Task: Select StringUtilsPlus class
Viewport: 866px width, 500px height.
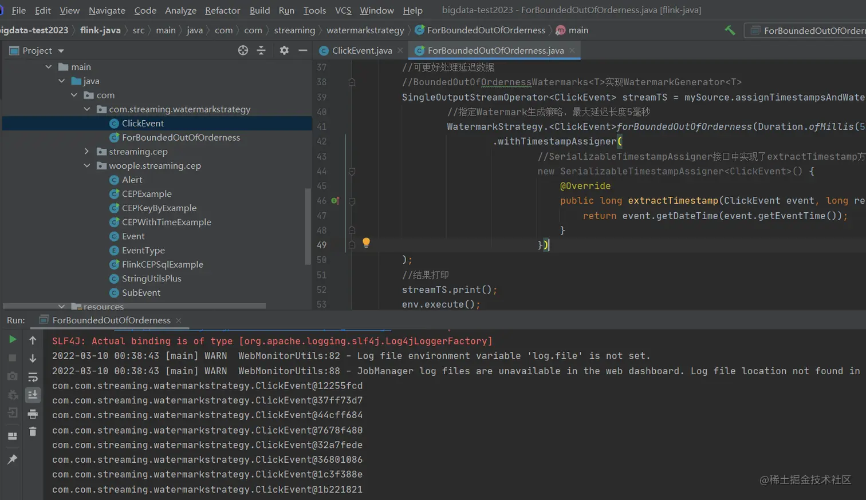Action: pyautogui.click(x=151, y=279)
